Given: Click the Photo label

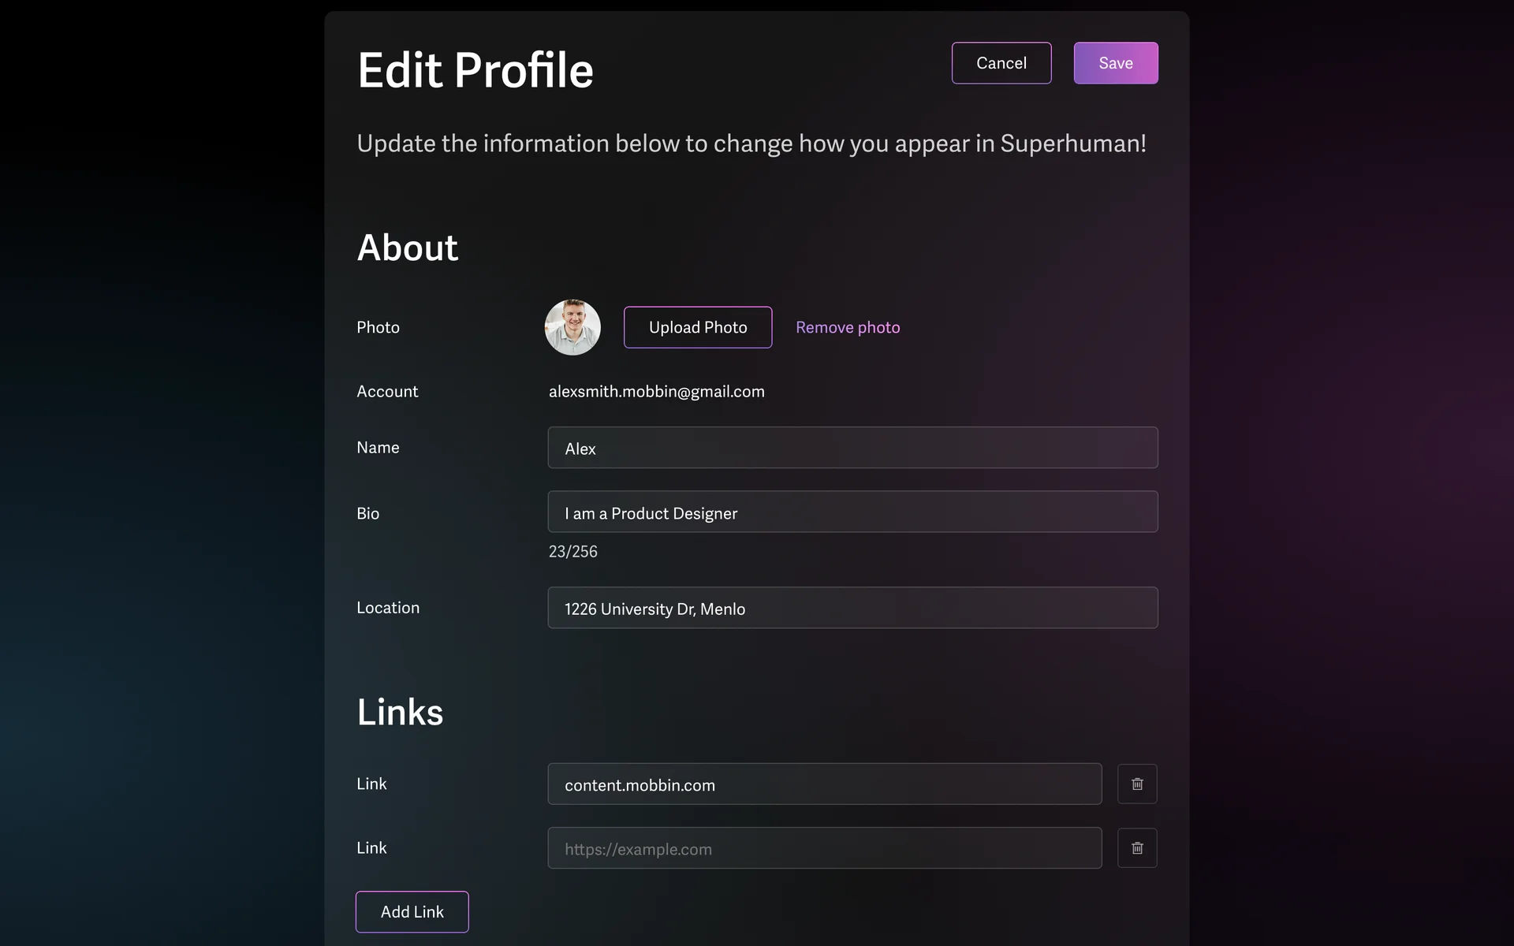Looking at the screenshot, I should click(x=378, y=327).
